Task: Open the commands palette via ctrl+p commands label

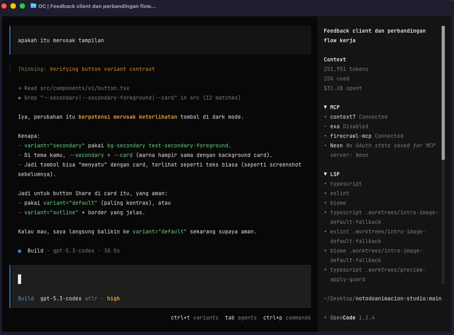Action: point(287,317)
